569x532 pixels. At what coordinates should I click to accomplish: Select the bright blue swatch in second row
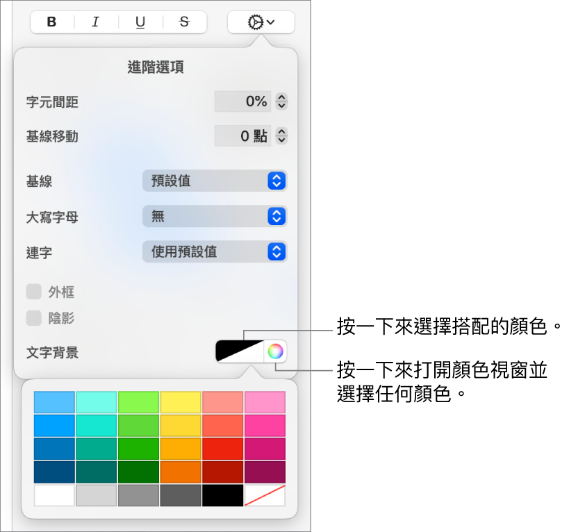[54, 425]
